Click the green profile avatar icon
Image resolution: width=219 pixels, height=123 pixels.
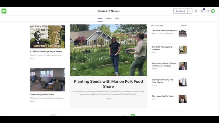[x=213, y=11]
